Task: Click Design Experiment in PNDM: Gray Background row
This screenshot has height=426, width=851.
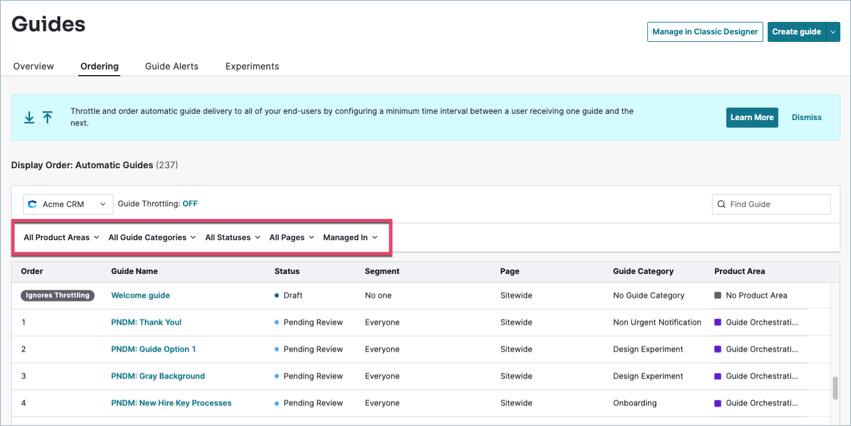Action: click(648, 376)
